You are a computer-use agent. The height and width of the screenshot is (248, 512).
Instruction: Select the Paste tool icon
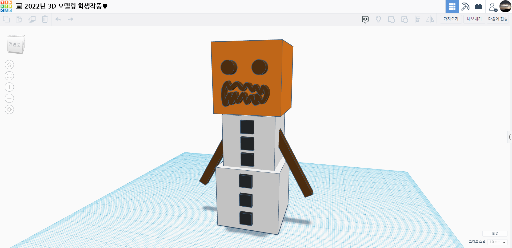[19, 19]
